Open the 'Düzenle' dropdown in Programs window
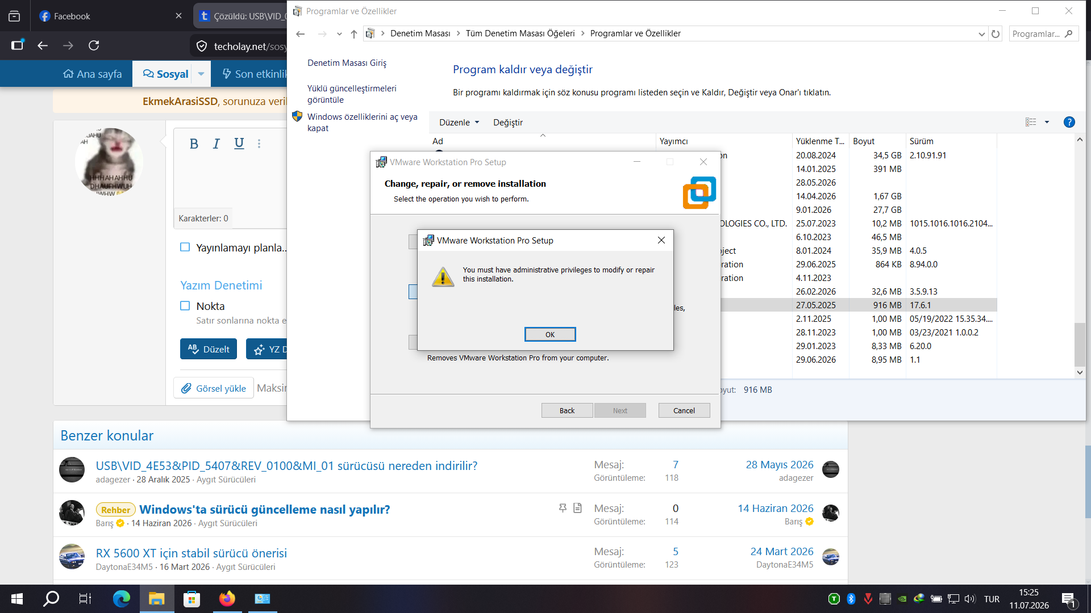The image size is (1091, 613). 459,123
